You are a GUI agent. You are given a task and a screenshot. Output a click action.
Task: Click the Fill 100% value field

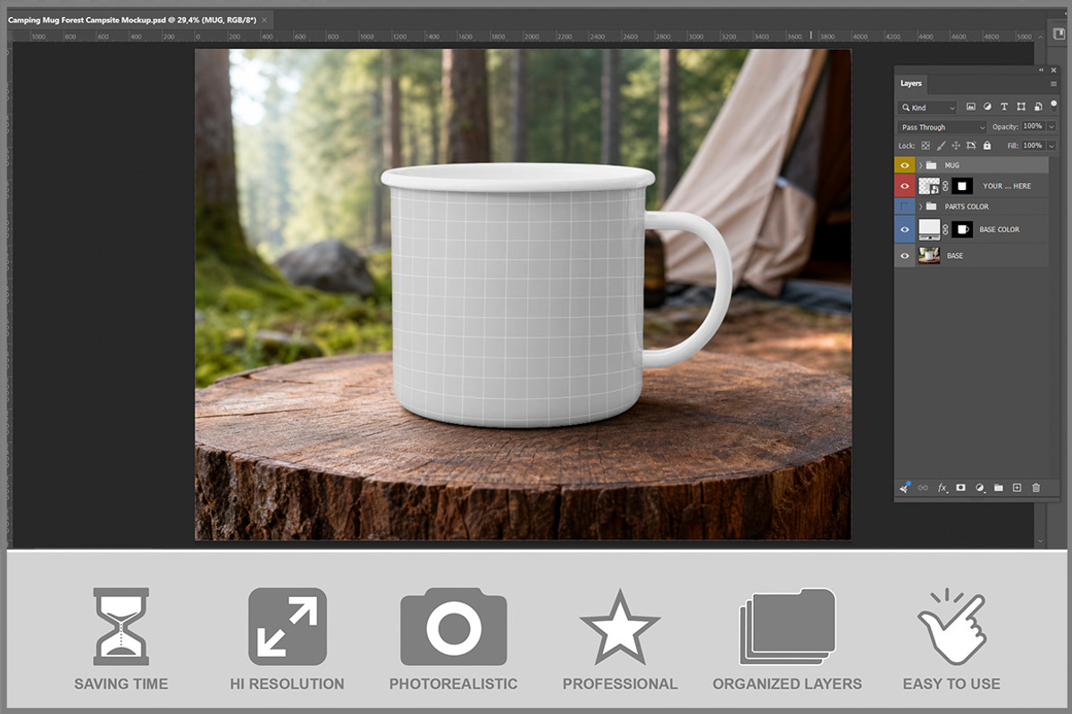tap(1033, 145)
